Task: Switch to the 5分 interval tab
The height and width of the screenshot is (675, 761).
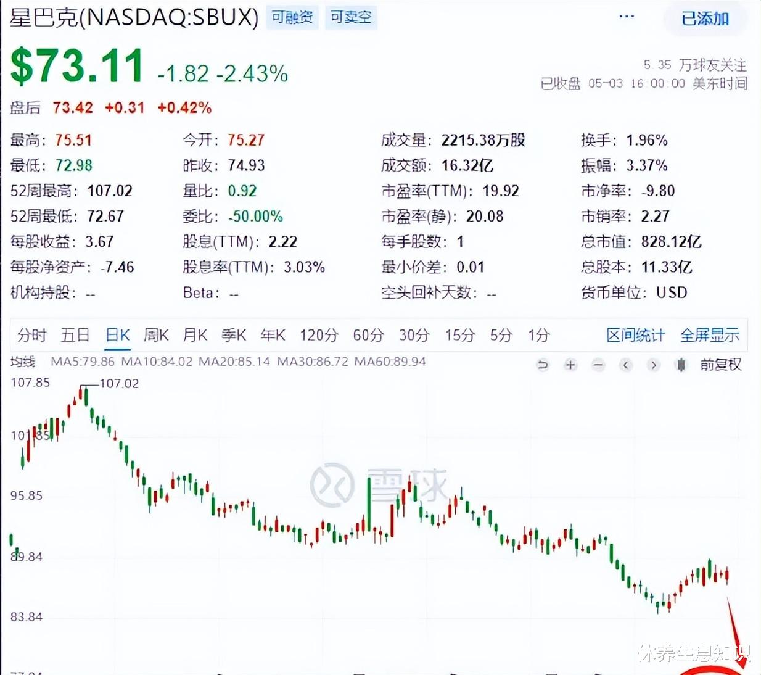Action: pyautogui.click(x=501, y=335)
